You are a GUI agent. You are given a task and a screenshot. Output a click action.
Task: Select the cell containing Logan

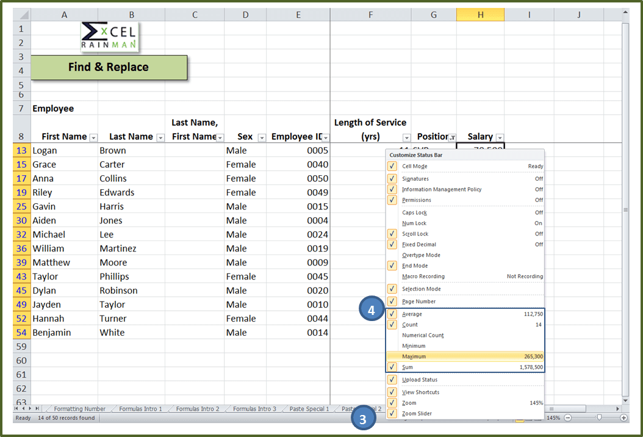coord(64,150)
